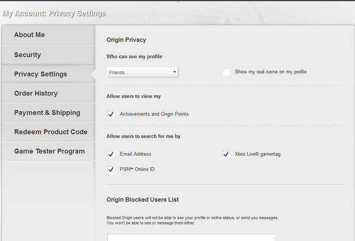Image resolution: width=355 pixels, height=241 pixels.
Task: Click the 'Xbox Live® gamertag' label text
Action: click(x=257, y=154)
